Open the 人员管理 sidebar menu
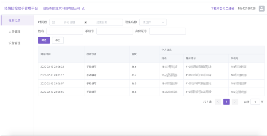The width and height of the screenshot is (267, 136). click(x=15, y=32)
